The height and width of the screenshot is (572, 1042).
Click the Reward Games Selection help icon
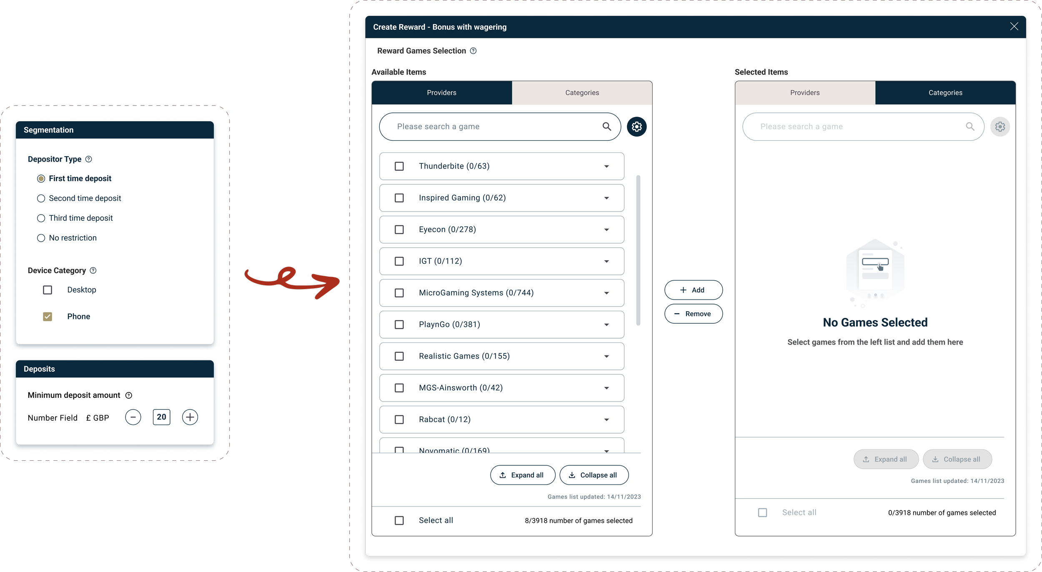(x=473, y=51)
